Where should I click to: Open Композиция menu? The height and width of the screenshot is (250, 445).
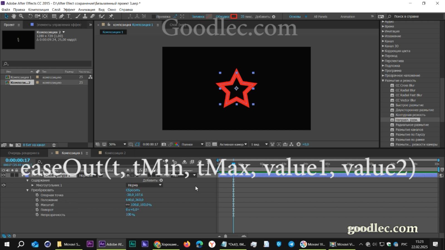[x=38, y=9]
